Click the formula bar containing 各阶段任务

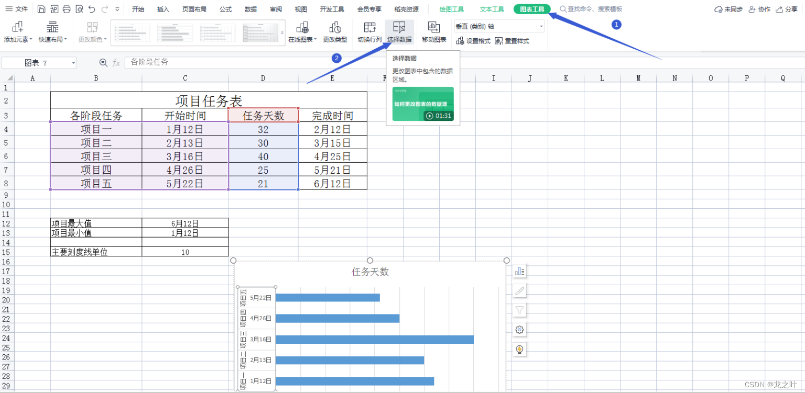coord(464,62)
